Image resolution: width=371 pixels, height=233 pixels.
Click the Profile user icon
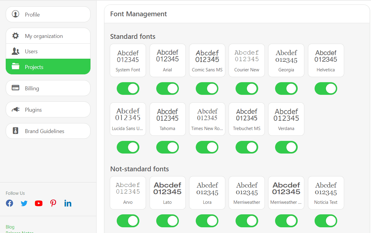click(x=15, y=14)
